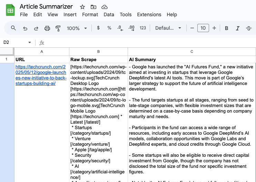Screen dimensions: 256x182
Task: Select the Raw Scrape header cell
Action: pyautogui.click(x=98, y=59)
